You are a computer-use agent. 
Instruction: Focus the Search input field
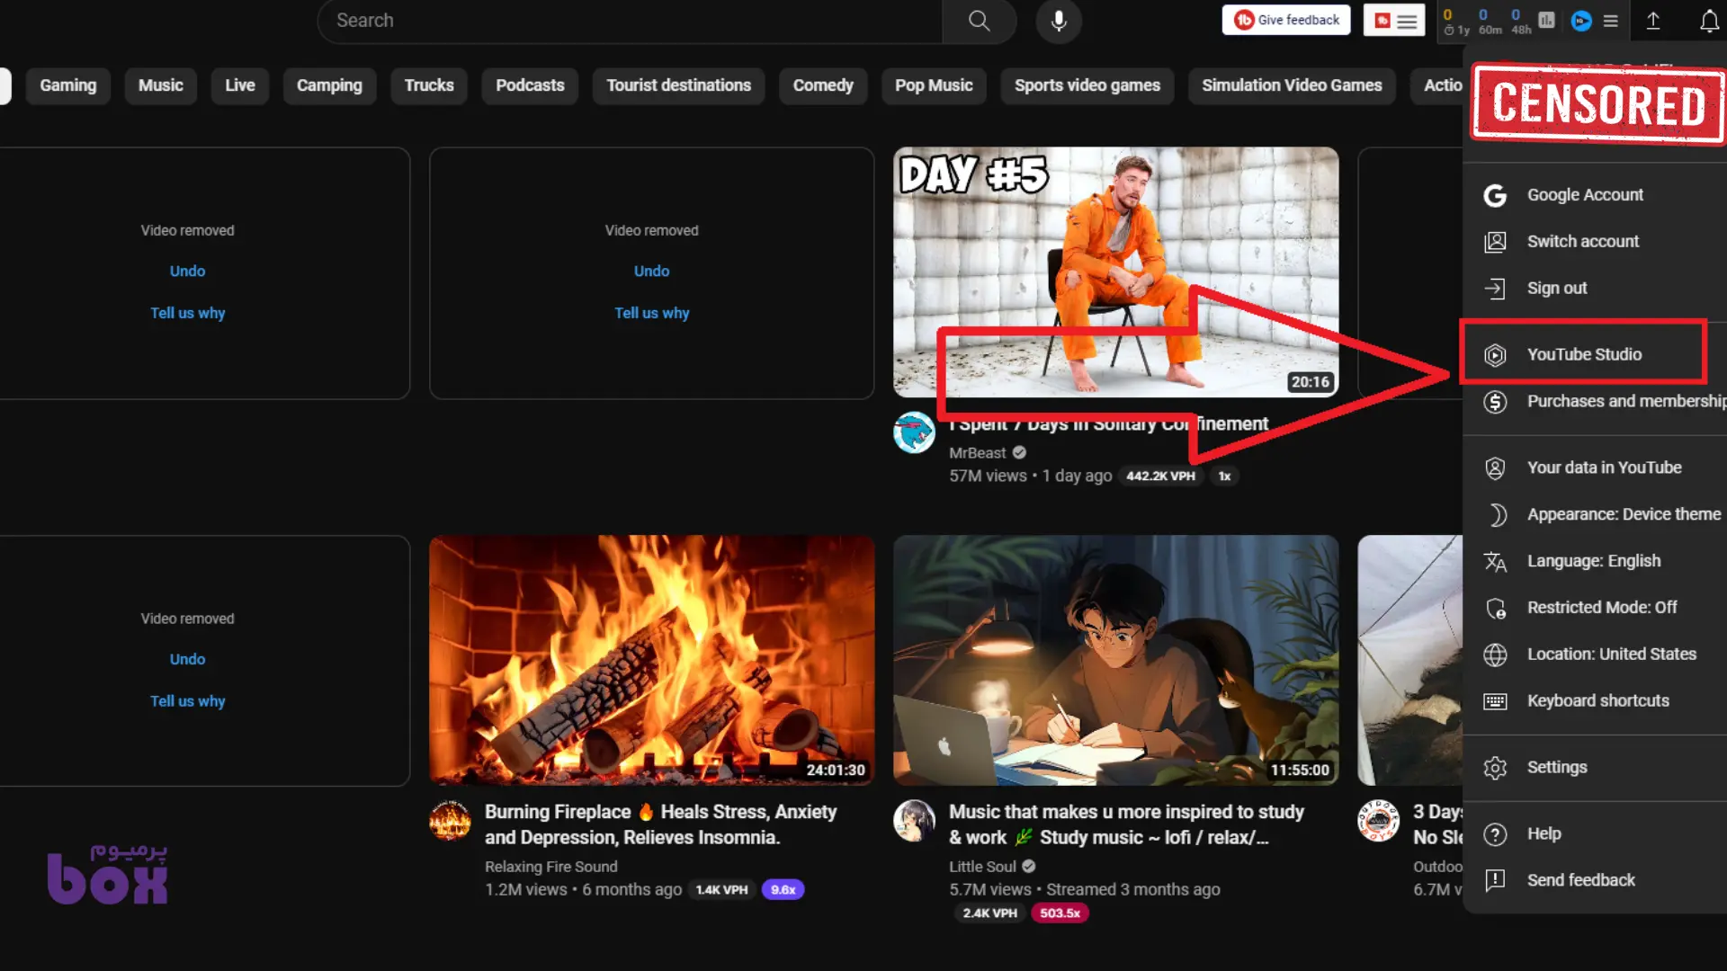[x=630, y=21]
